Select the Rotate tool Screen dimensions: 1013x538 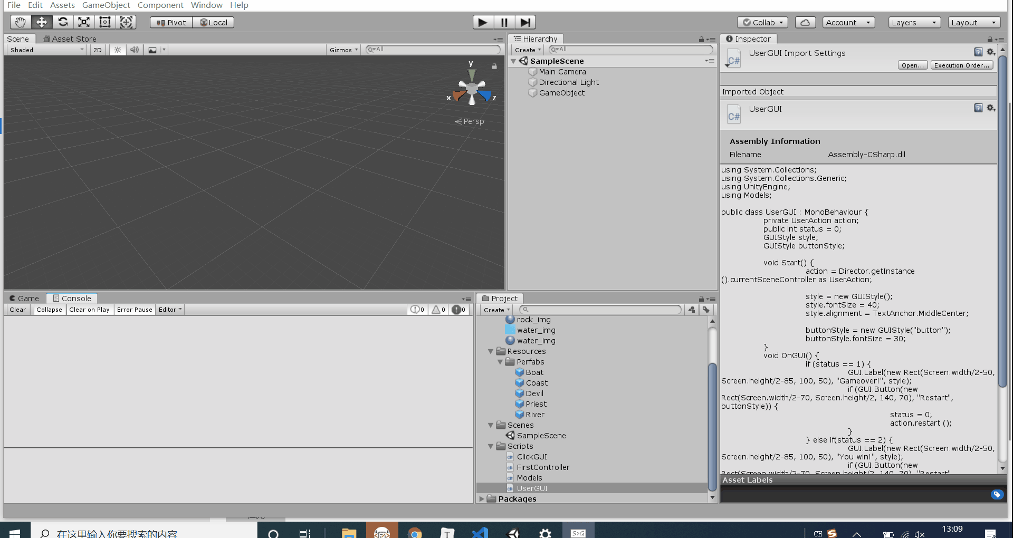pyautogui.click(x=63, y=22)
